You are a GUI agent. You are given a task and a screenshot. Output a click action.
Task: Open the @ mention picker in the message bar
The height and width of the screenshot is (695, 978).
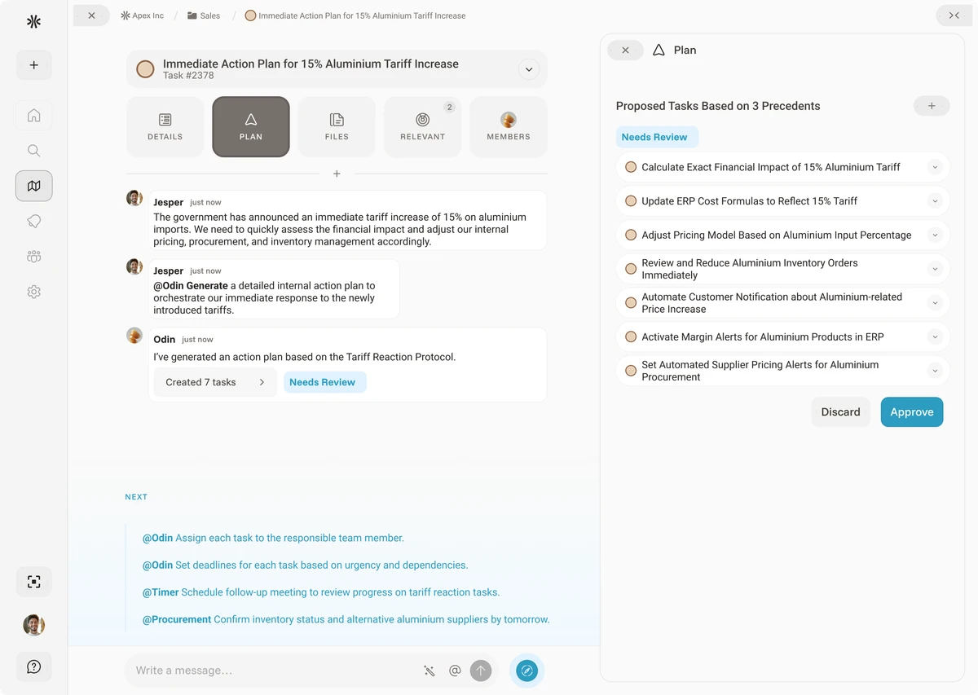[455, 670]
